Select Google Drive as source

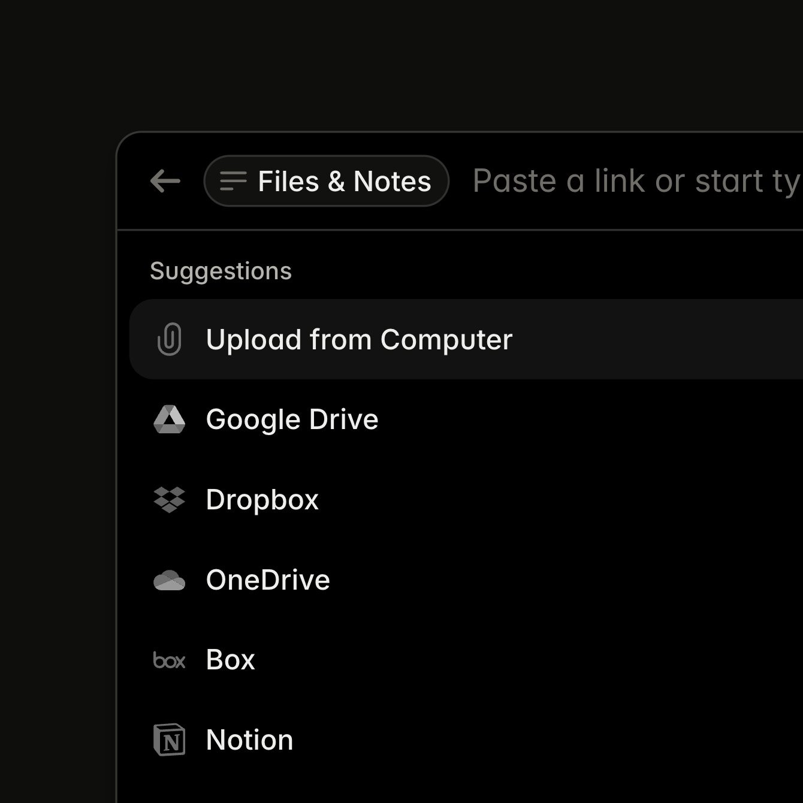[466, 419]
